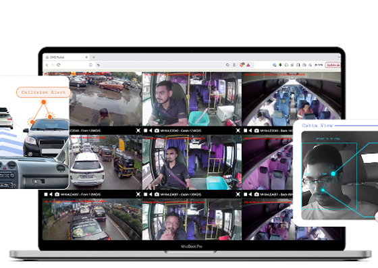Select bottom-row Front feed with taxi
This screenshot has height=268, width=378.
point(92,219)
